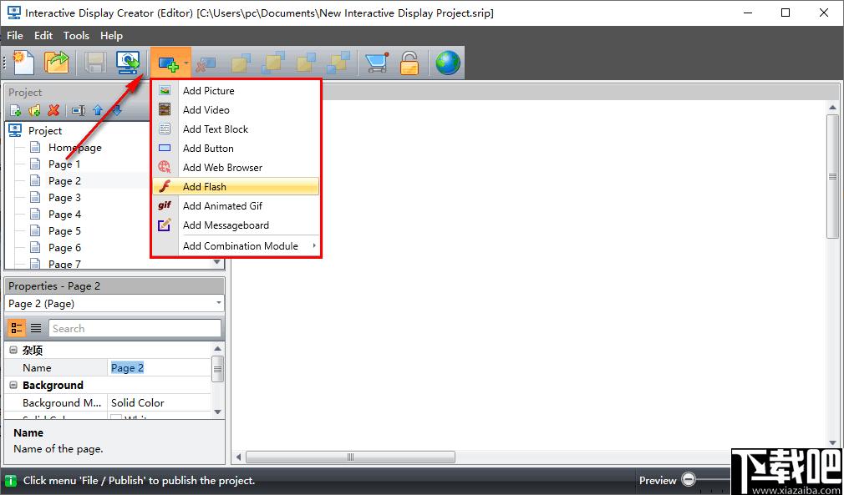Select Page 5 in the project tree
This screenshot has height=495, width=844.
(64, 231)
